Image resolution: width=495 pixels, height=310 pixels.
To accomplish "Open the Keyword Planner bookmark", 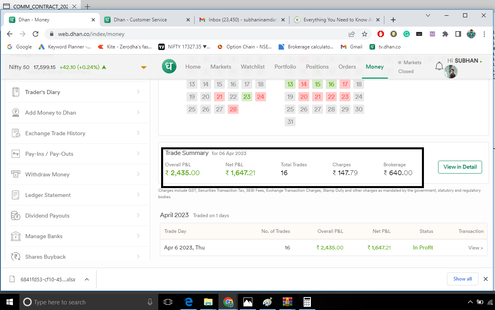I will (x=65, y=47).
